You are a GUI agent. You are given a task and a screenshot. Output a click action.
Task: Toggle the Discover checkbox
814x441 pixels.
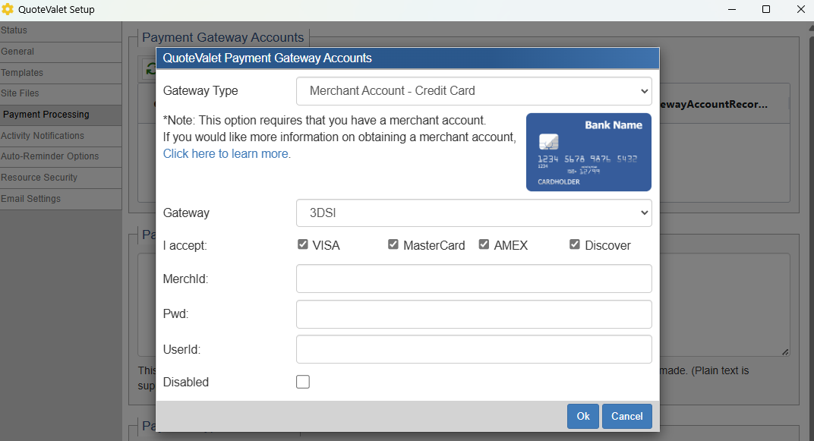pos(575,244)
